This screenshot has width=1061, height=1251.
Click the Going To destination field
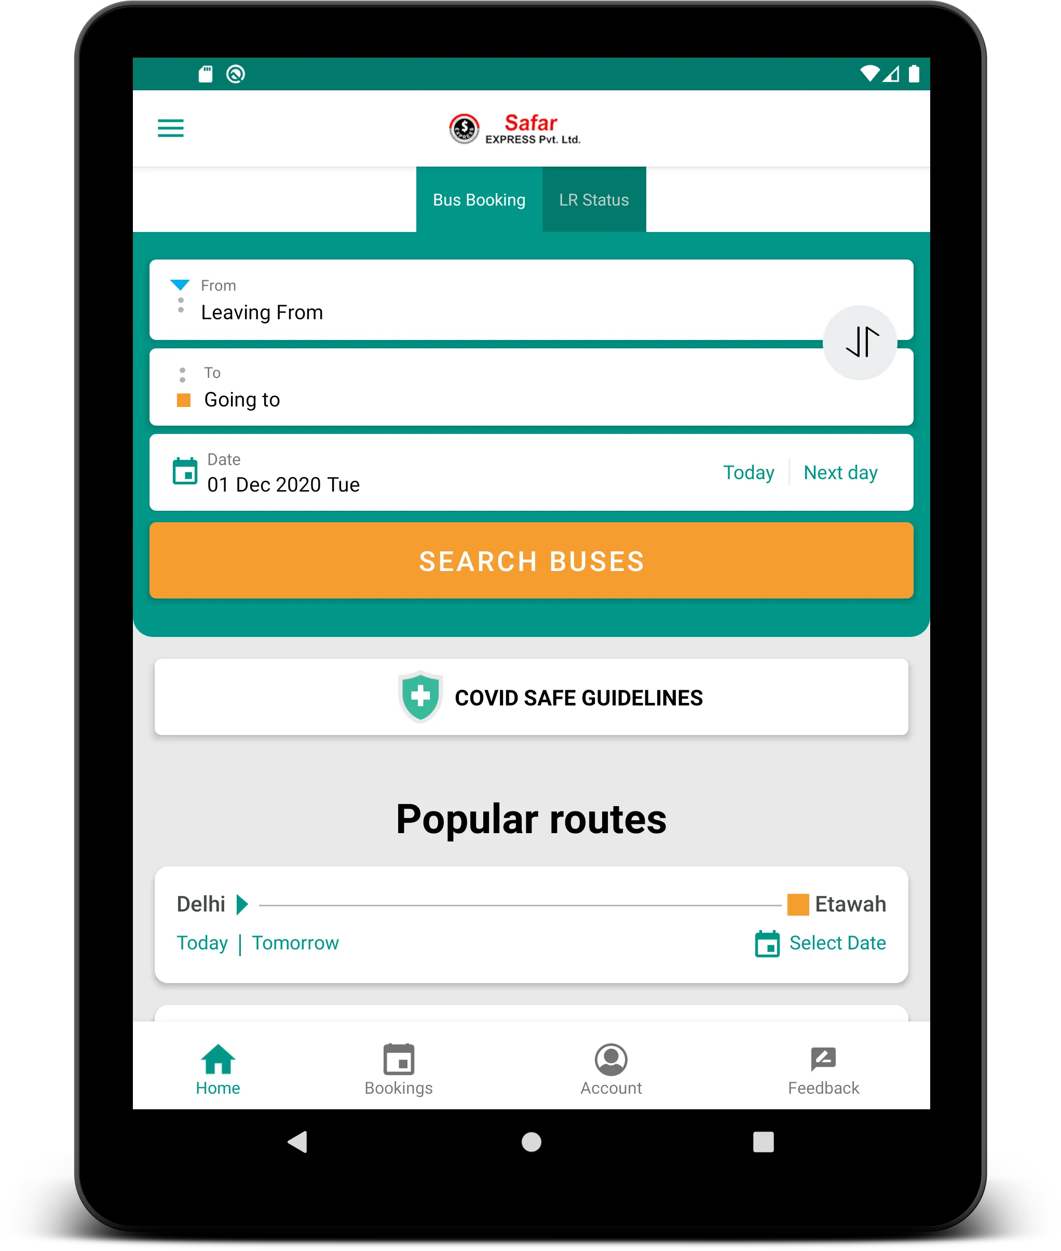pos(532,399)
